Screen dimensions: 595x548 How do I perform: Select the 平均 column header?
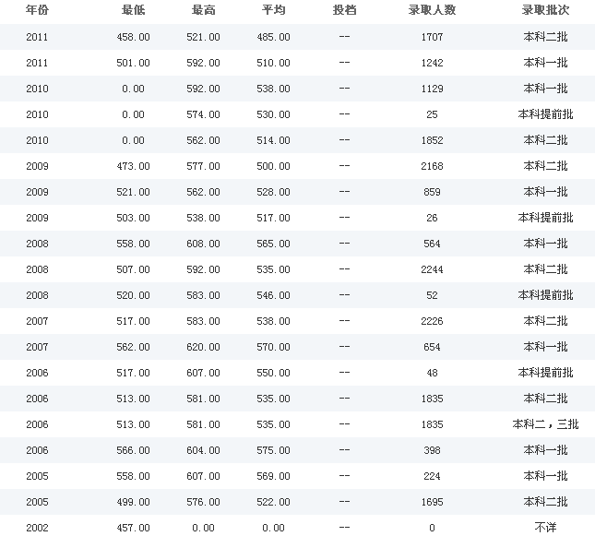(x=273, y=10)
